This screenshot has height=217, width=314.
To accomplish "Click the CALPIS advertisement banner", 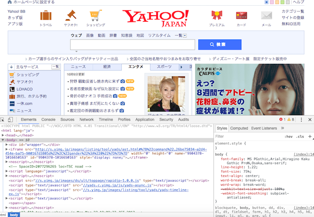I will (x=250, y=89).
